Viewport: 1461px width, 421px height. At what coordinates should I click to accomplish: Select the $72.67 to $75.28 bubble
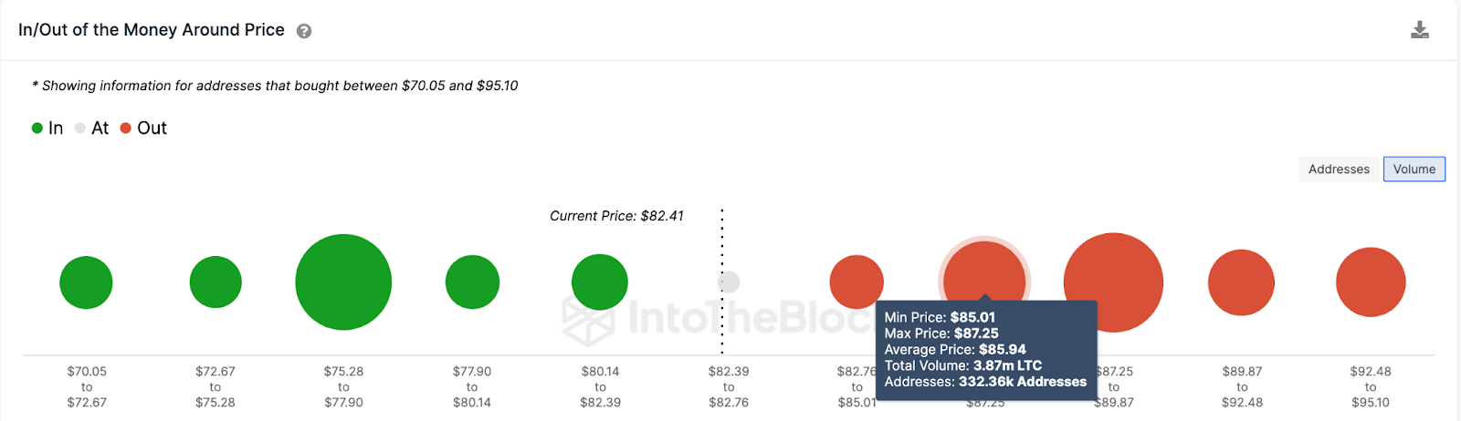click(x=215, y=282)
